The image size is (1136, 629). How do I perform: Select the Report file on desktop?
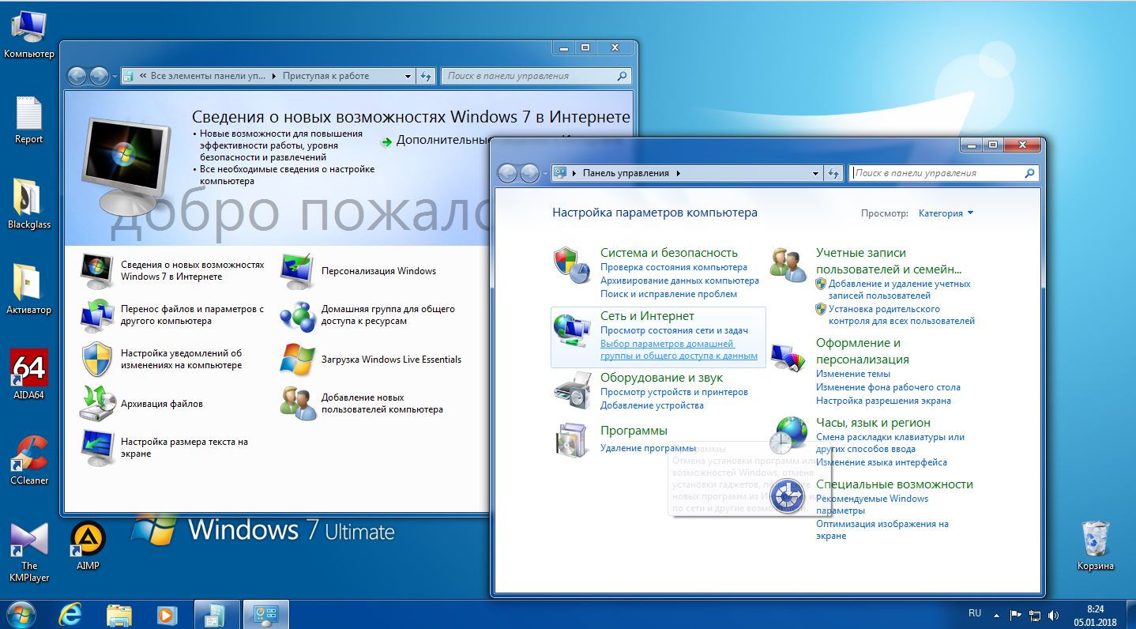pos(28,120)
